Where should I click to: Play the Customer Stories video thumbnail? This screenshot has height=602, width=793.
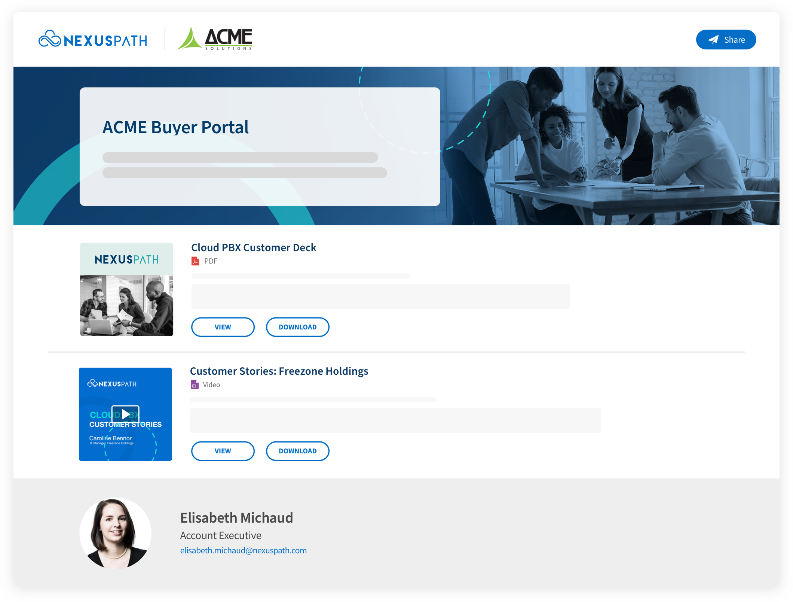(126, 414)
